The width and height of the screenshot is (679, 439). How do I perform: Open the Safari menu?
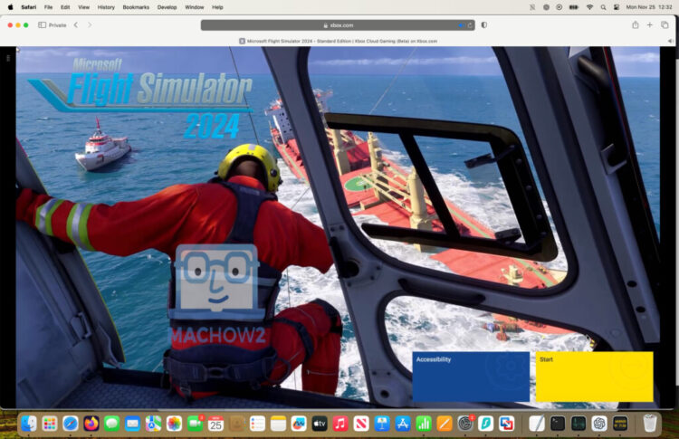[29, 7]
